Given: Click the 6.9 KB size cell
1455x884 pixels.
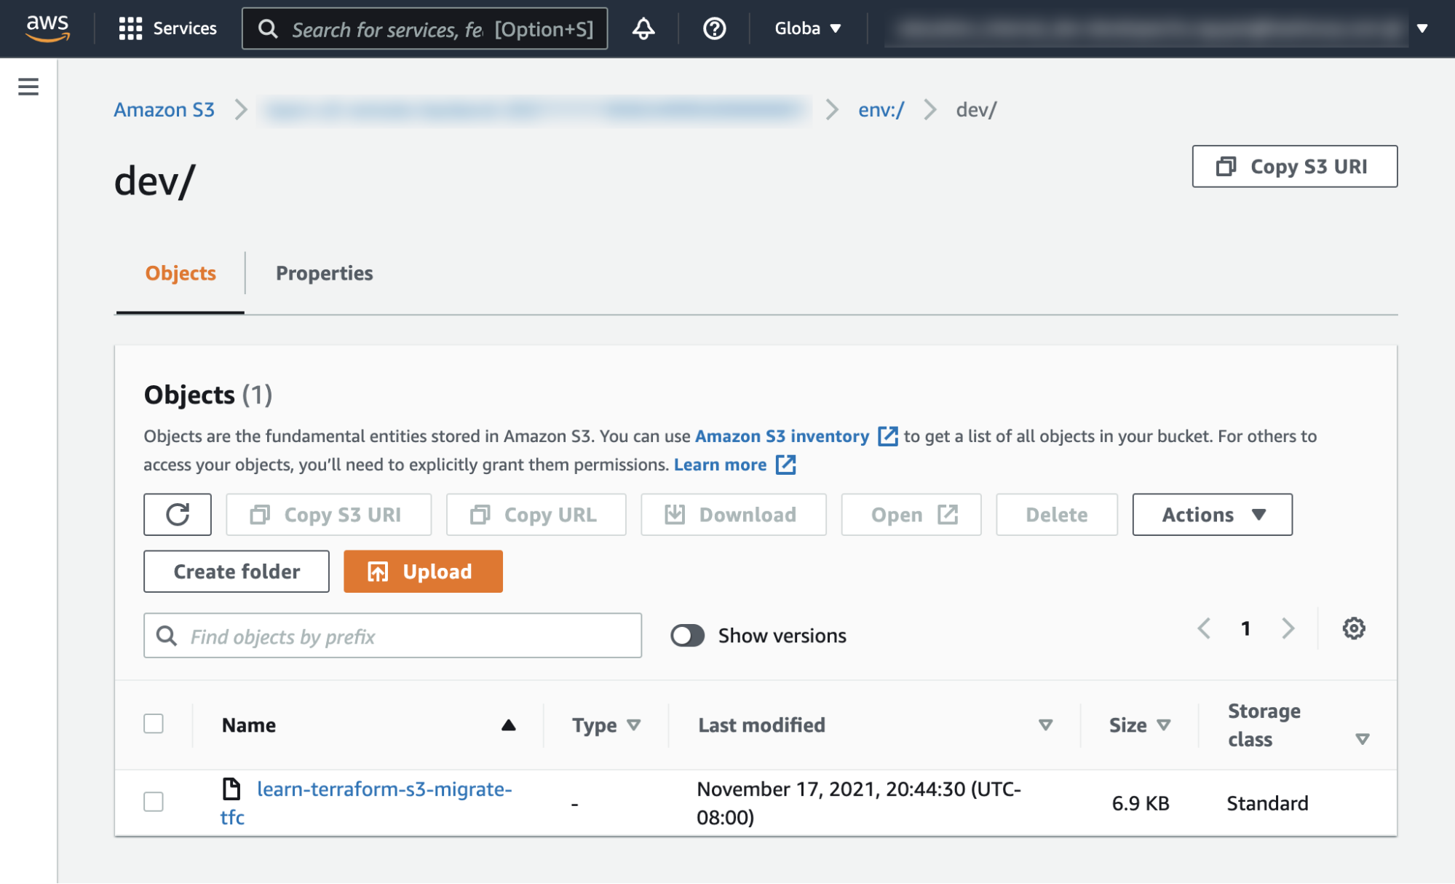Looking at the screenshot, I should pos(1140,803).
